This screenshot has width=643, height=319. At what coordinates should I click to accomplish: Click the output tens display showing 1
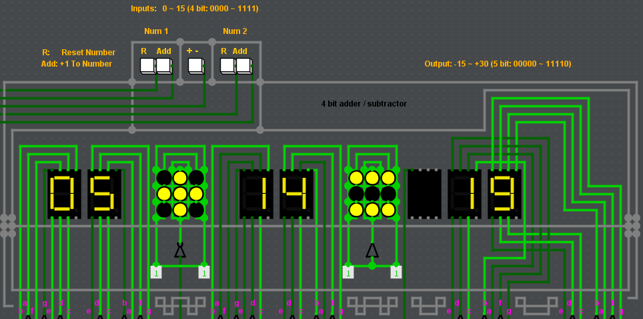tap(464, 194)
